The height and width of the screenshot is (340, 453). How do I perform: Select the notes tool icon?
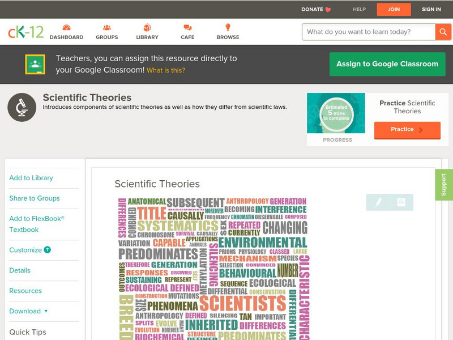click(401, 202)
